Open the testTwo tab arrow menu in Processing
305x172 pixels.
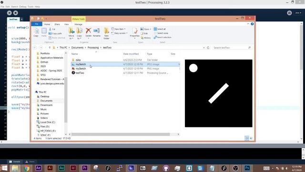[x=21, y=19]
